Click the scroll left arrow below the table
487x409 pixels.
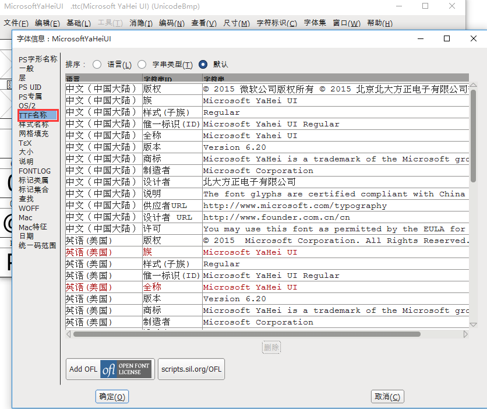(69, 334)
